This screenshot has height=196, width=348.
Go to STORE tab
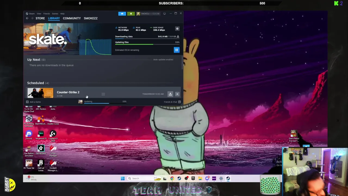pyautogui.click(x=40, y=18)
